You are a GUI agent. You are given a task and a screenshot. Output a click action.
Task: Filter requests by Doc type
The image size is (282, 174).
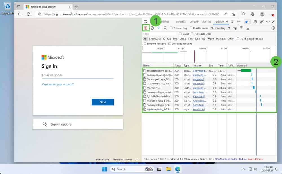pyautogui.click(x=197, y=39)
